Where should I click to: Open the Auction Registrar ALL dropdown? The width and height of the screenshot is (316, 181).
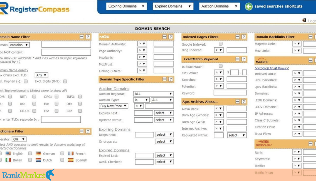(x=153, y=94)
